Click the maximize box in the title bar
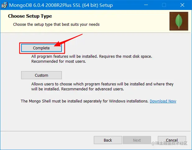Viewport: 192px width, 150px height. click(164, 5)
